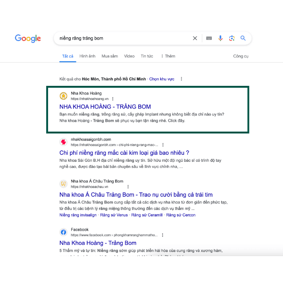Open the 'NHA KHOA HOÀNG - TRẢNG BOM' result
The height and width of the screenshot is (283, 283).
(105, 107)
